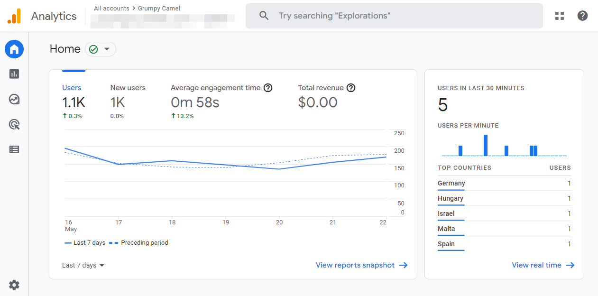This screenshot has height=296, width=598.
Task: Open the Google apps grid icon
Action: (x=560, y=16)
